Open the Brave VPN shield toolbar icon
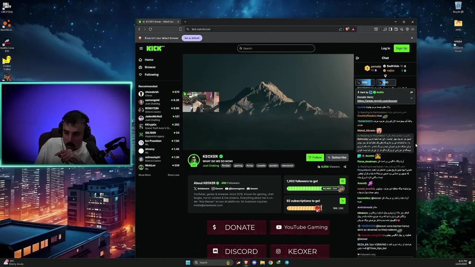This screenshot has height=267, width=475. pyautogui.click(x=407, y=29)
